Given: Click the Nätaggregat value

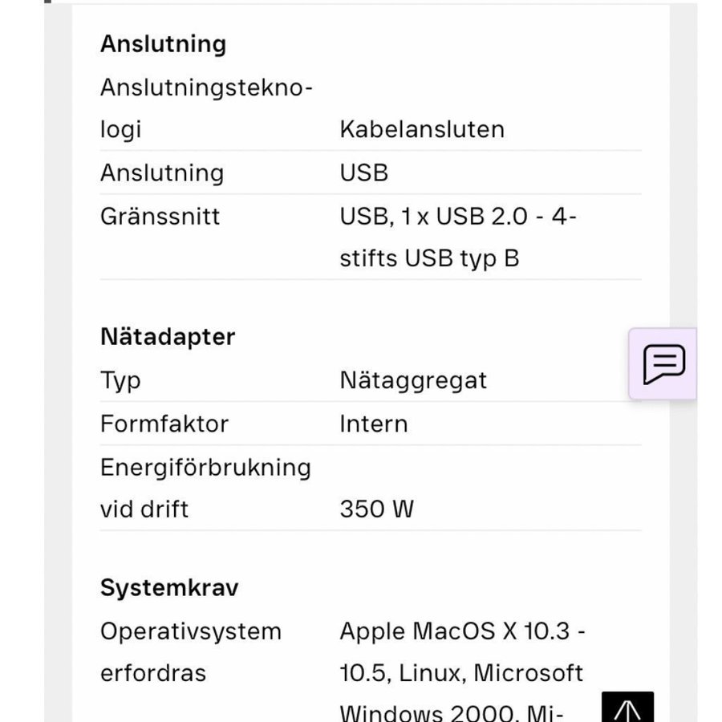Looking at the screenshot, I should [413, 379].
